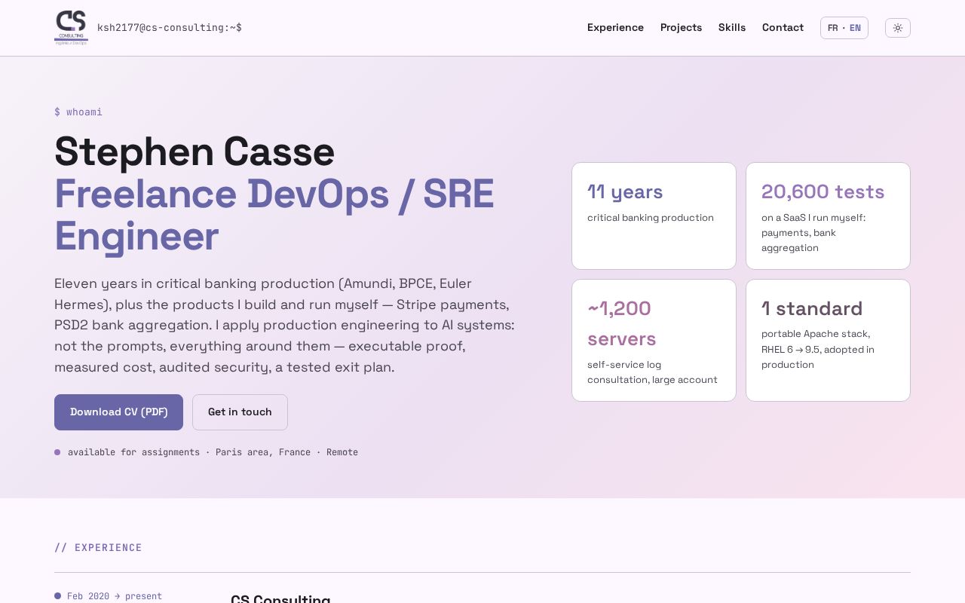Click 'on a SaaS I run myself' caption
965x603 pixels.
tap(813, 233)
